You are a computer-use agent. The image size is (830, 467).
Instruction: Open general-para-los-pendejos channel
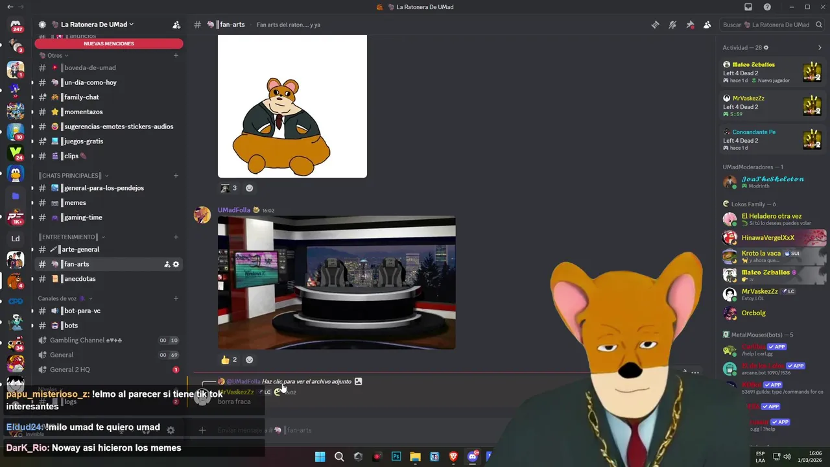tap(109, 188)
